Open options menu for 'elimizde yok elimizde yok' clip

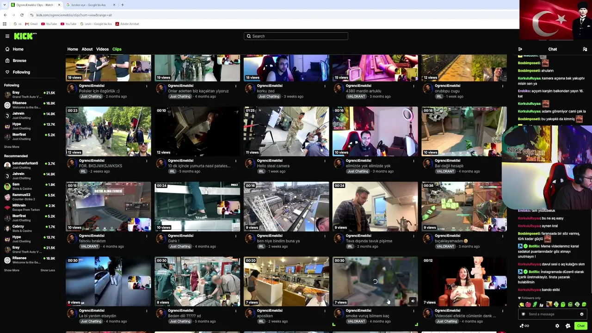click(413, 160)
